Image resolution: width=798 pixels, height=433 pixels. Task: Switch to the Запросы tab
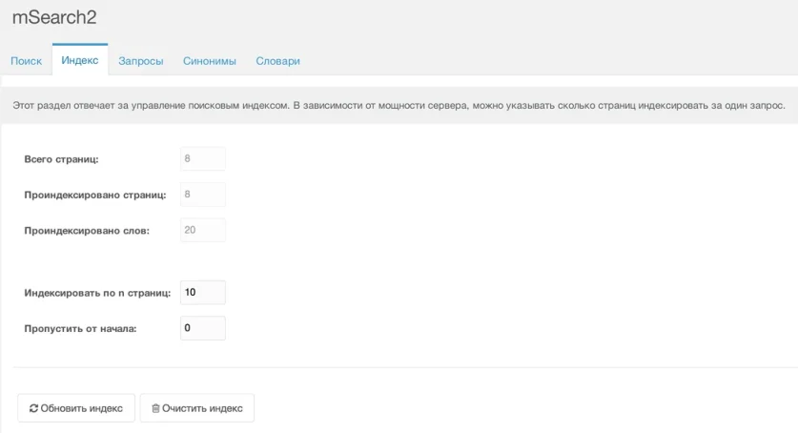tap(141, 61)
